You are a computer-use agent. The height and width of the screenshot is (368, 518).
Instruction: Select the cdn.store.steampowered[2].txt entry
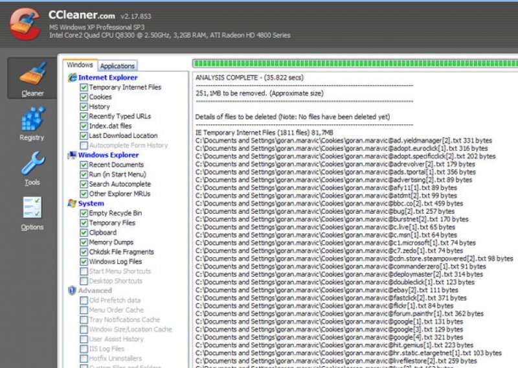(354, 259)
